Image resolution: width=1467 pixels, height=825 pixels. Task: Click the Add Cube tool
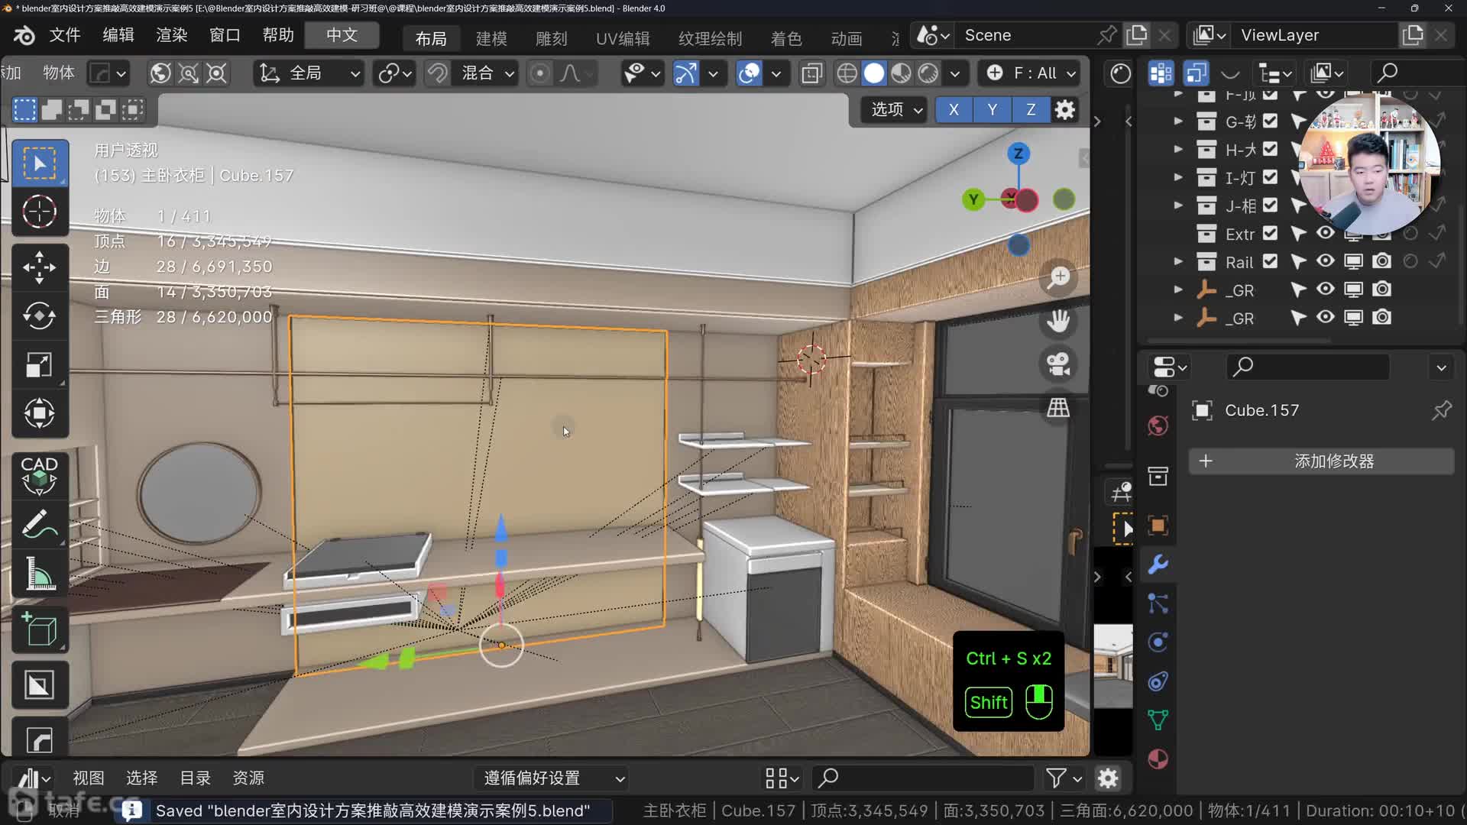click(x=39, y=630)
